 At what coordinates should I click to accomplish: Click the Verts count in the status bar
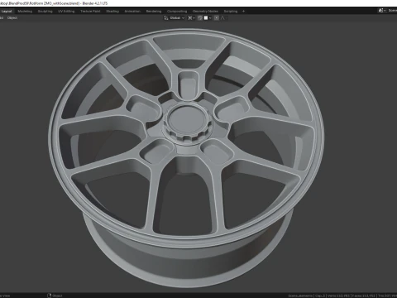[x=339, y=296]
